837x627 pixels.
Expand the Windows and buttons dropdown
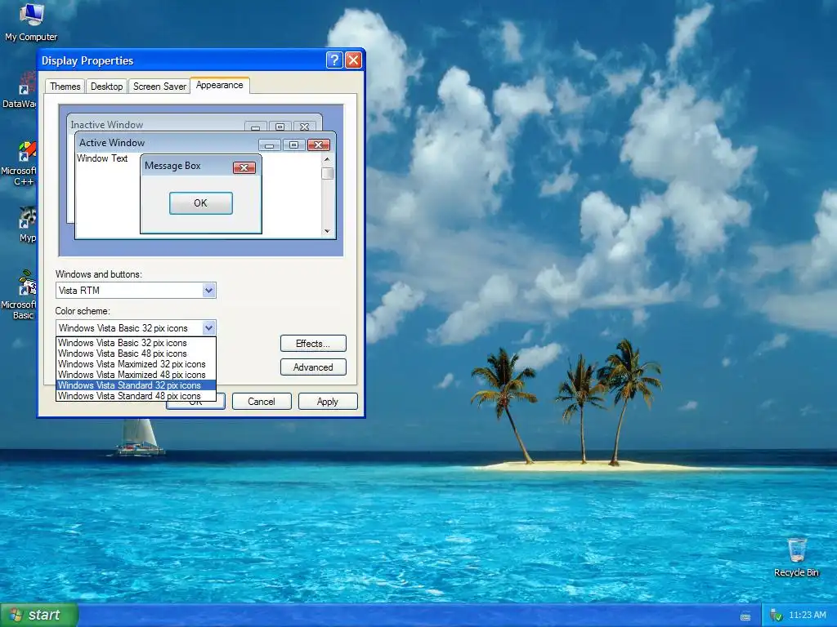(208, 291)
